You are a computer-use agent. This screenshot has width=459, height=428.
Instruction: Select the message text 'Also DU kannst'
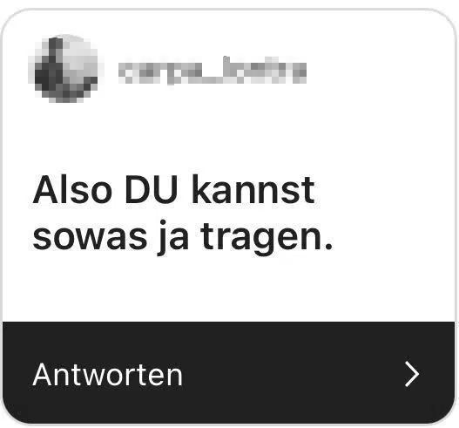(x=174, y=190)
